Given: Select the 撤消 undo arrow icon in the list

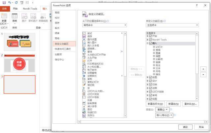Looking at the screenshot, I should pos(84,51).
